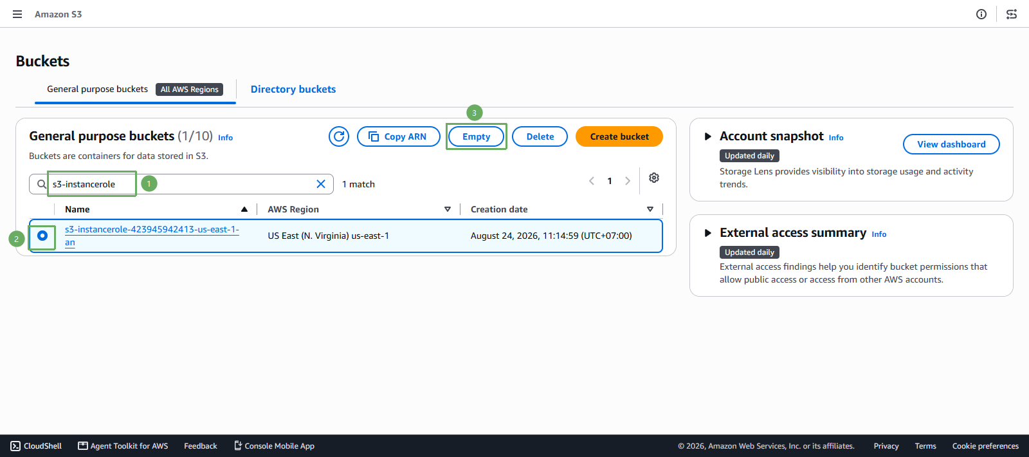Open Info link beside External access summary
Screen dimensions: 1029x457
(x=879, y=234)
